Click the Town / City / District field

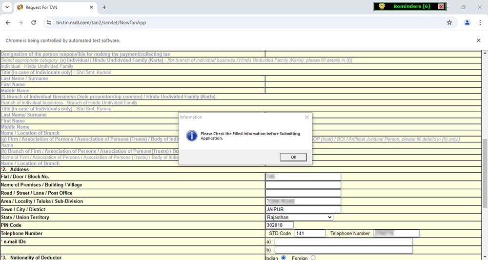pos(303,209)
